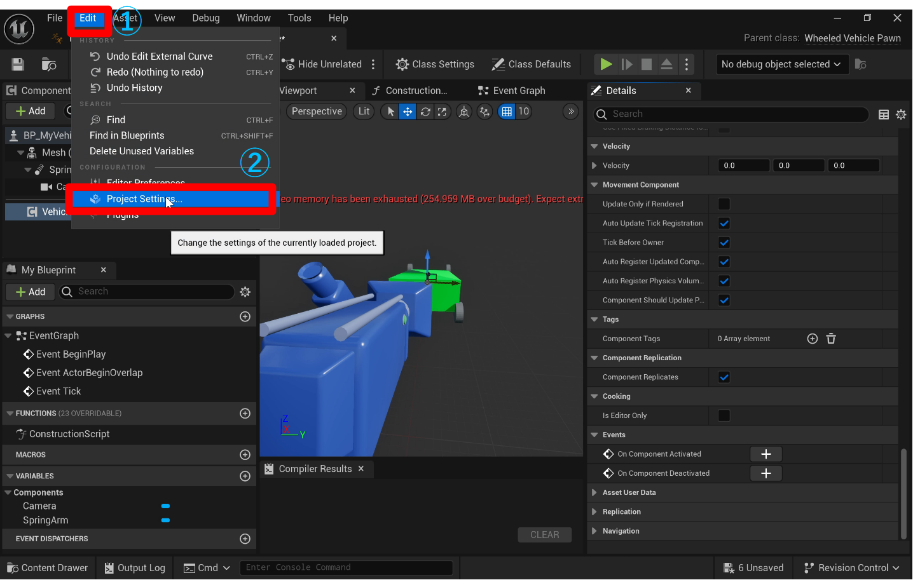
Task: Add new event dispatcher plus icon
Action: point(245,539)
